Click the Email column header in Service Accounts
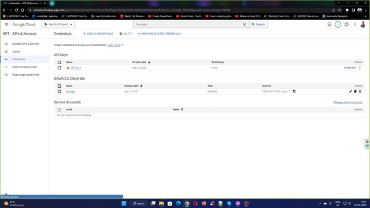Image resolution: width=370 pixels, height=208 pixels. [69, 110]
